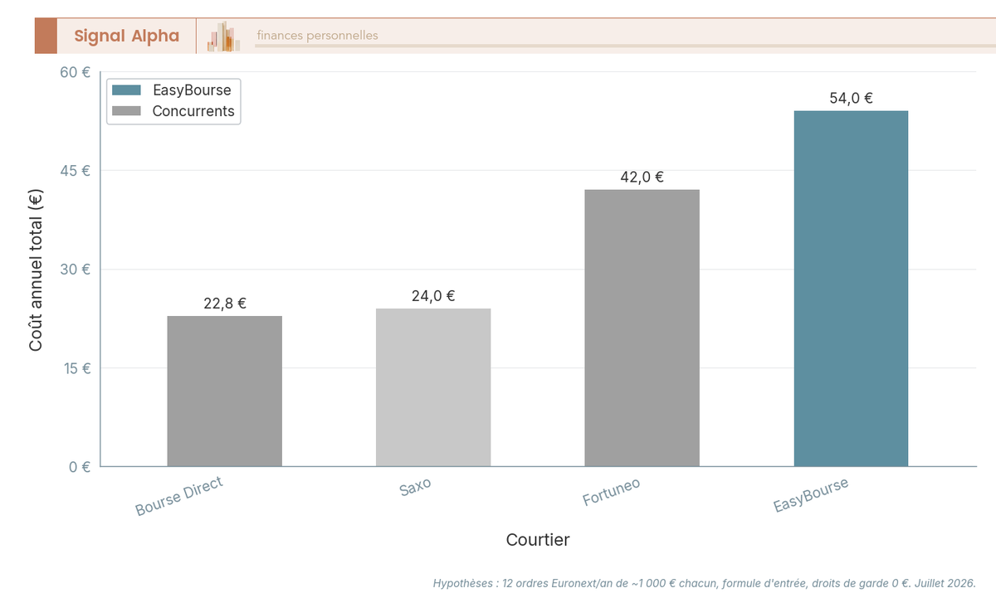Click the 54,0 € value label
This screenshot has height=598, width=996.
point(852,98)
